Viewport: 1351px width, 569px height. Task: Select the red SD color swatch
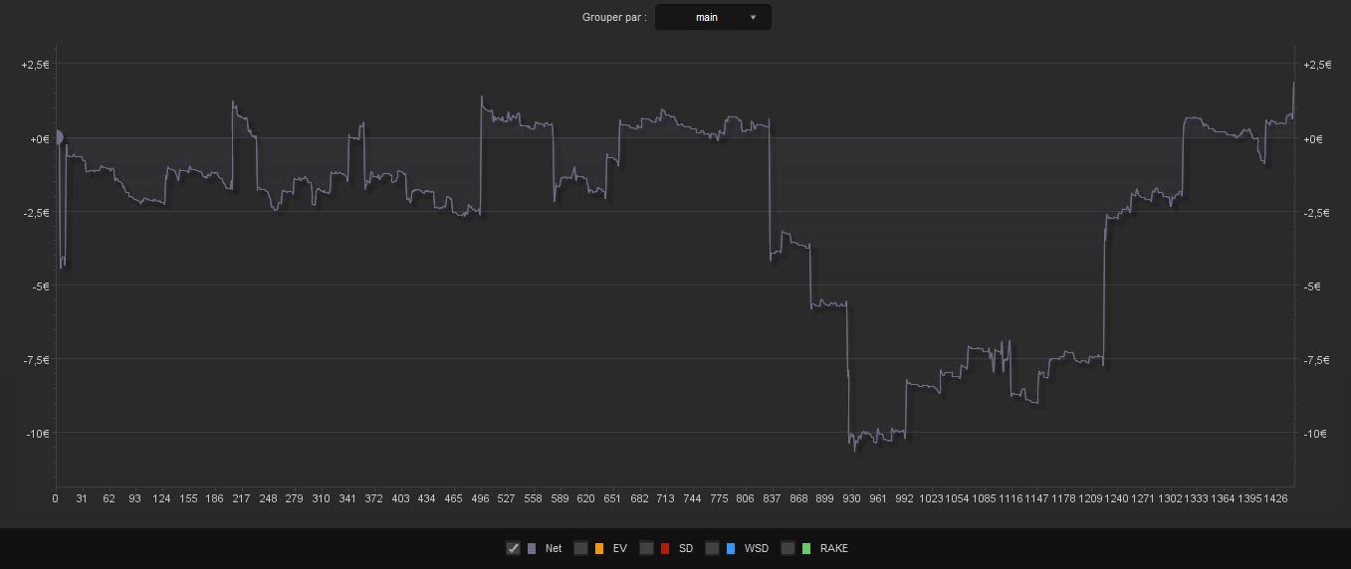pyautogui.click(x=665, y=548)
